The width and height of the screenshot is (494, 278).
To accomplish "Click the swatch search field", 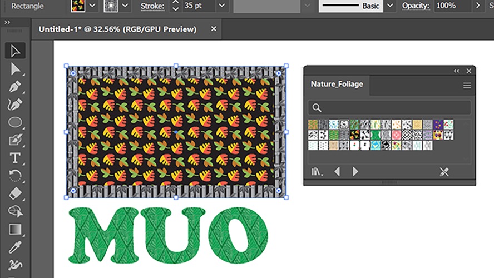I will 389,108.
